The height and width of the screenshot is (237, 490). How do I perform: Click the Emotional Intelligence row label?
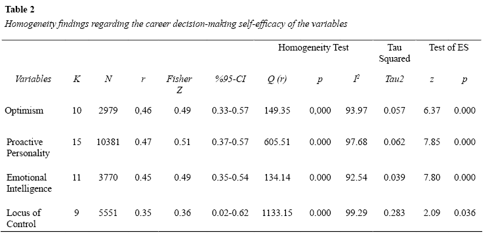[29, 183]
